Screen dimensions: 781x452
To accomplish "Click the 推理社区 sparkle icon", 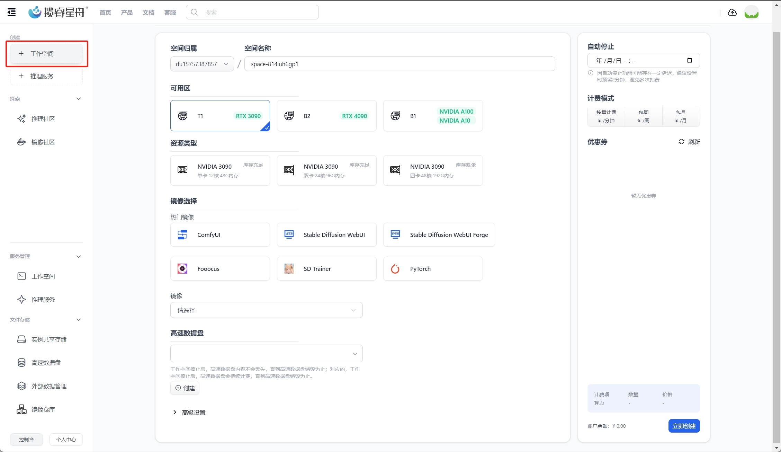I will click(x=21, y=119).
